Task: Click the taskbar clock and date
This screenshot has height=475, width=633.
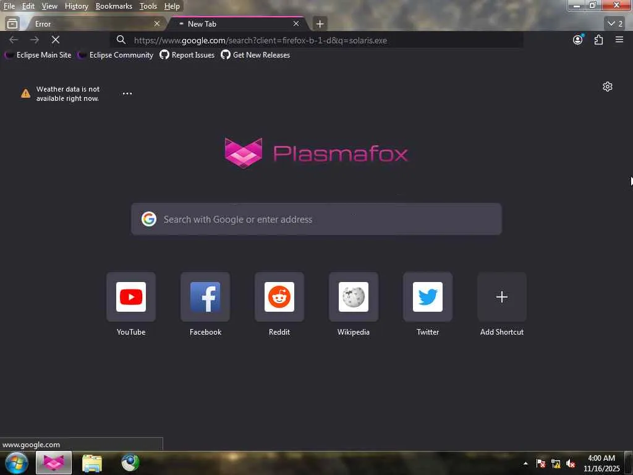Action: point(601,463)
